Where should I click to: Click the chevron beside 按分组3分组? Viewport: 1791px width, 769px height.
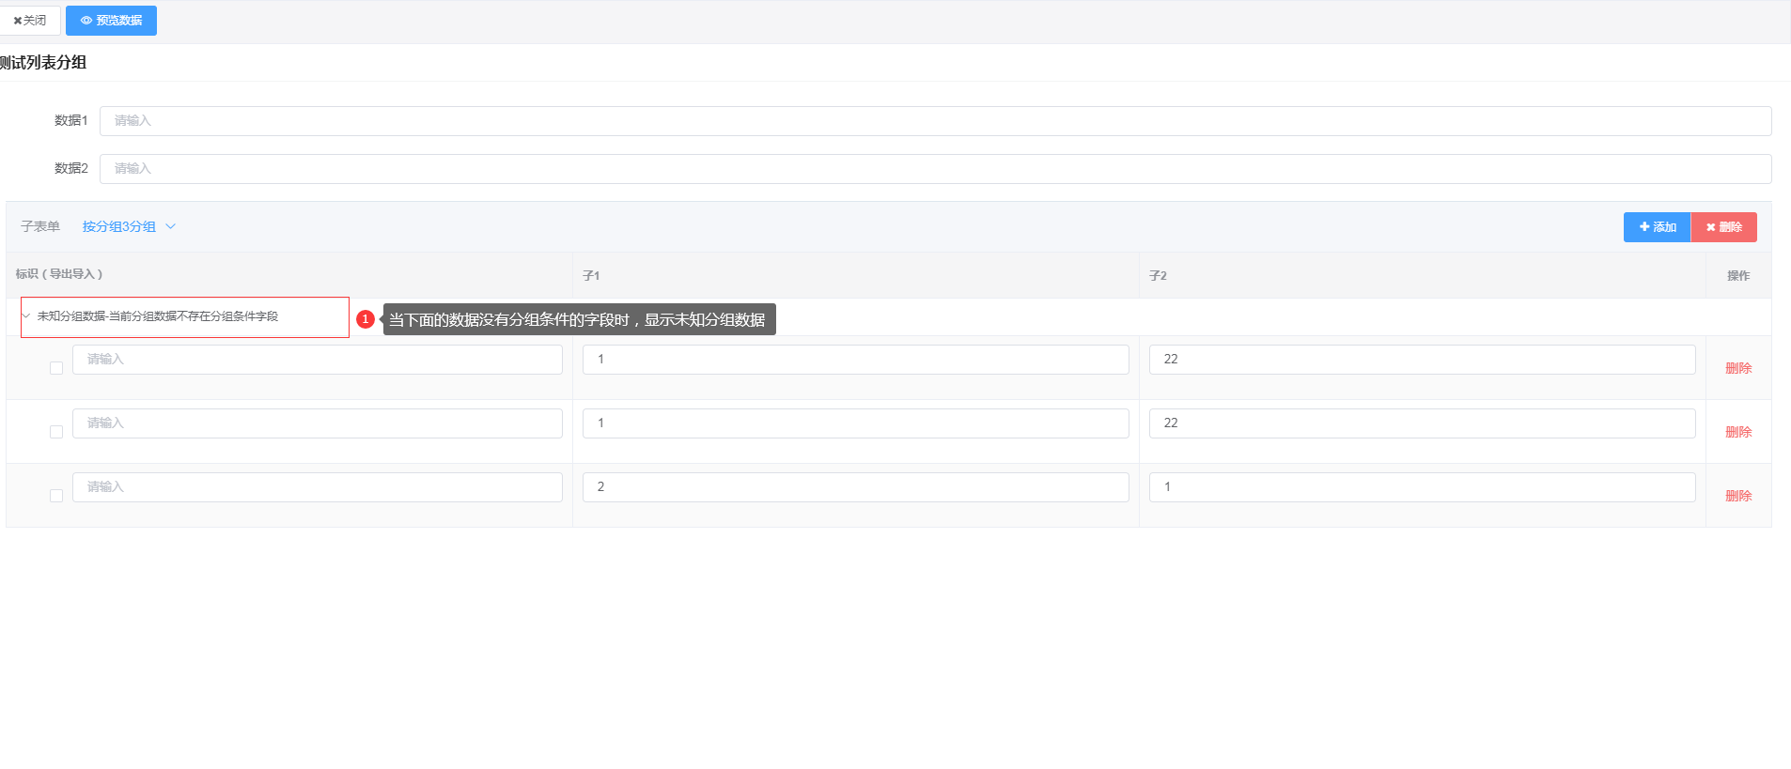pos(171,226)
